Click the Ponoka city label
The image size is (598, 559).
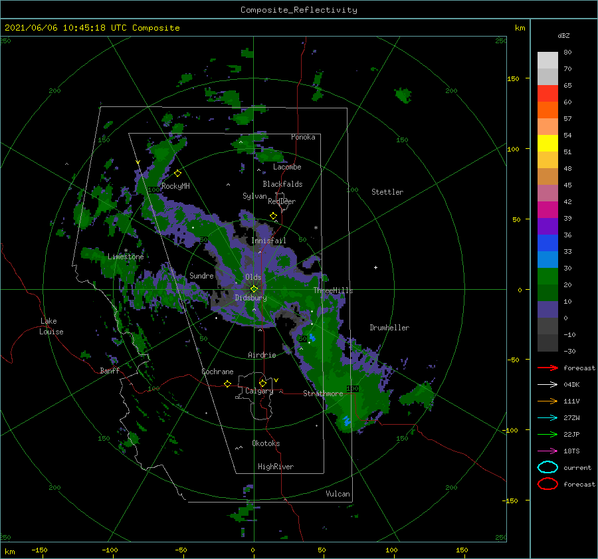(303, 137)
